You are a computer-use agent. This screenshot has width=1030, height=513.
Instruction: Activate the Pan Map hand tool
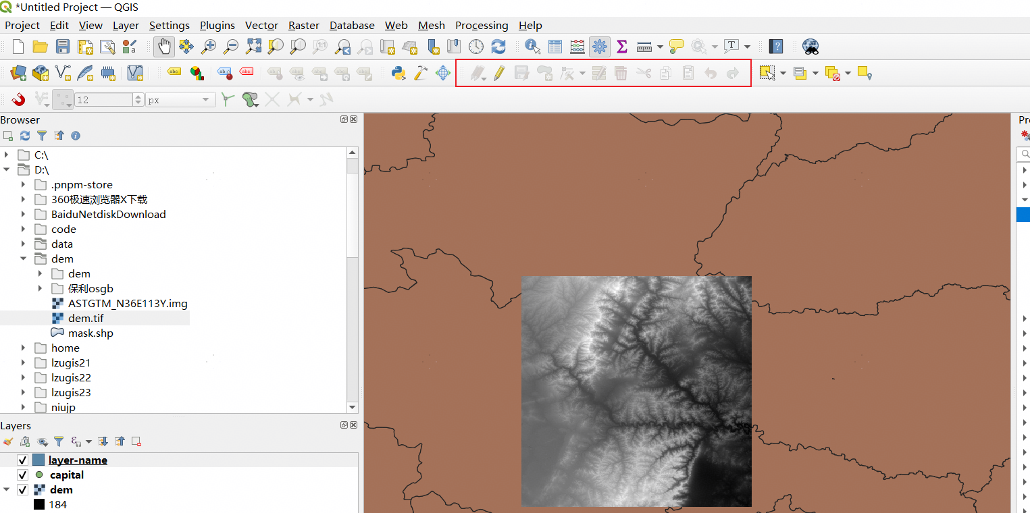[164, 47]
